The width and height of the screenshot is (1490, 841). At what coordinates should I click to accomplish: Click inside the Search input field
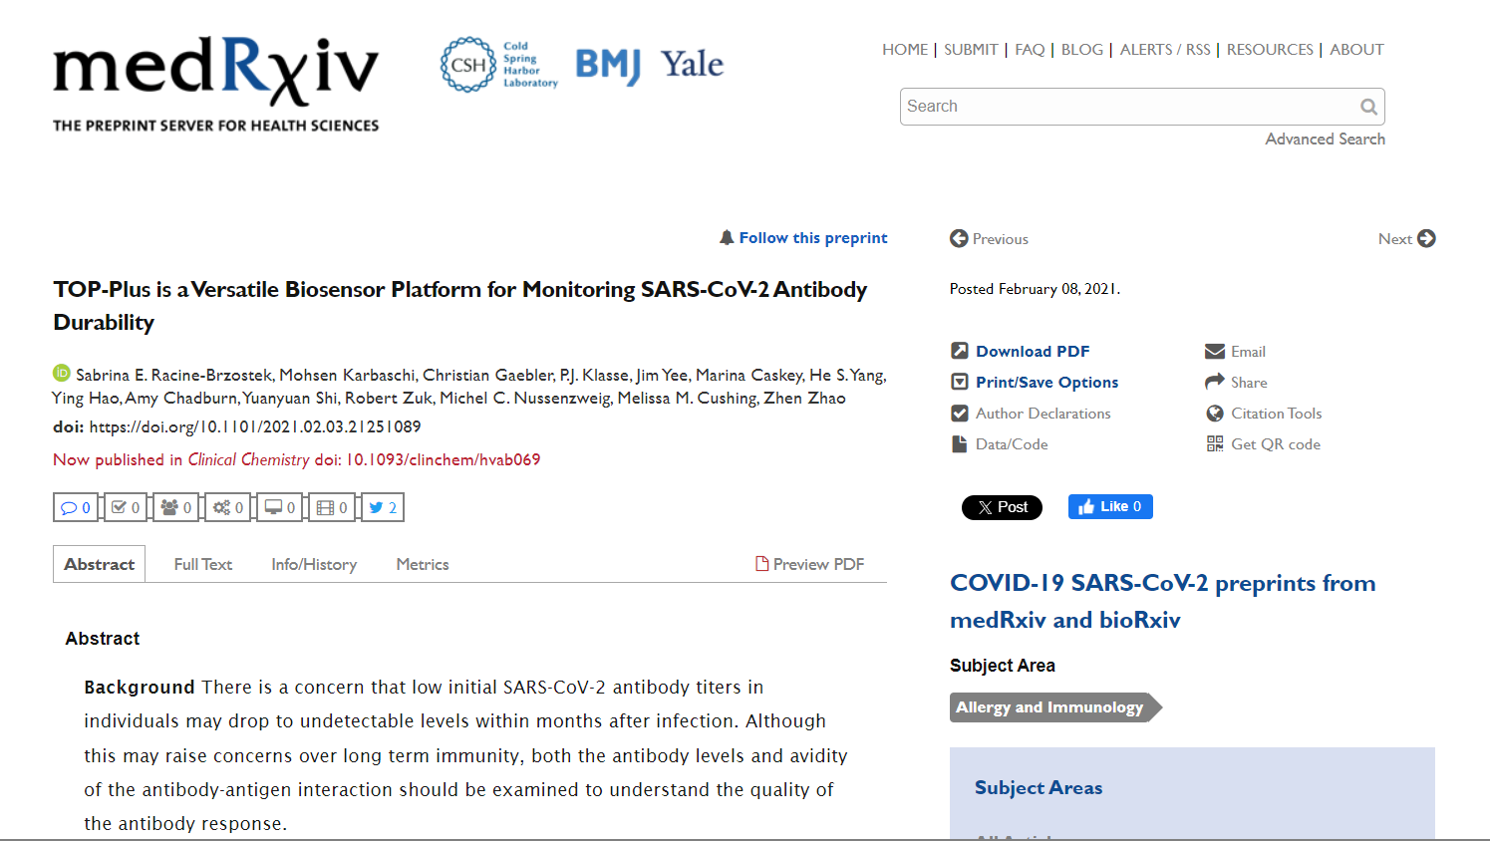tap(1126, 107)
